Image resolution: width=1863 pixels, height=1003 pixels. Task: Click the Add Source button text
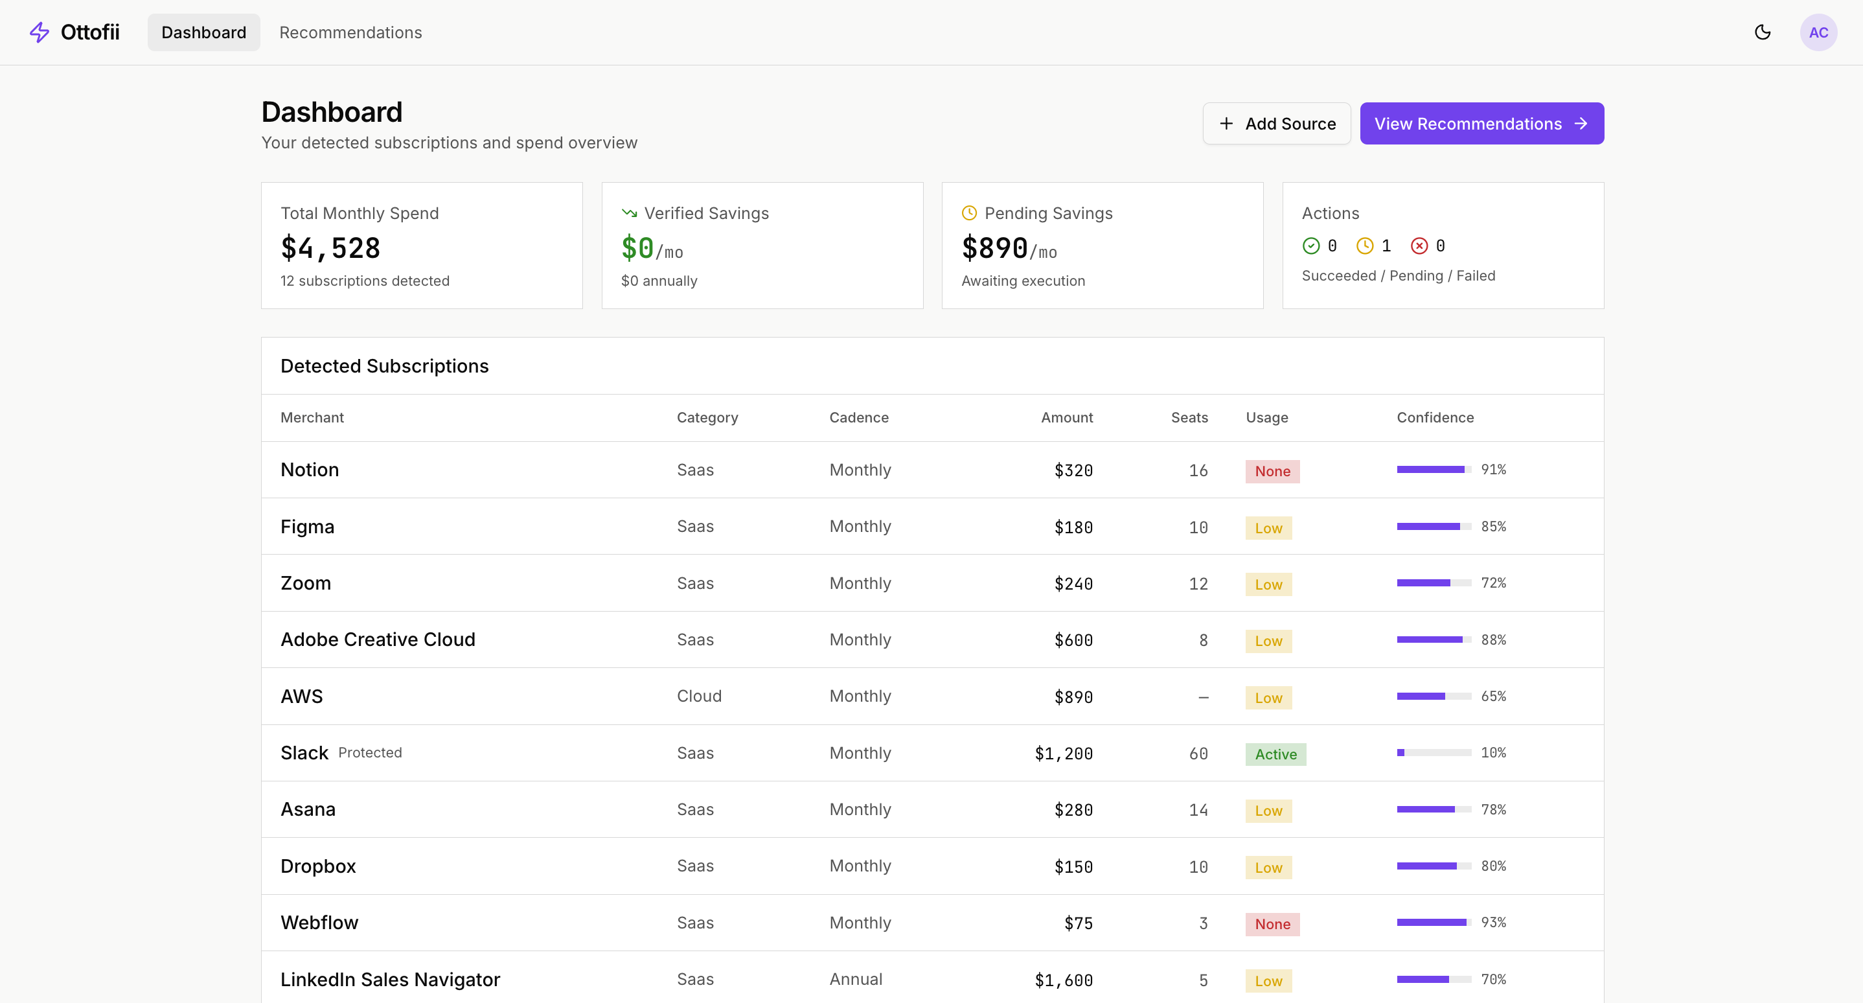click(1290, 124)
